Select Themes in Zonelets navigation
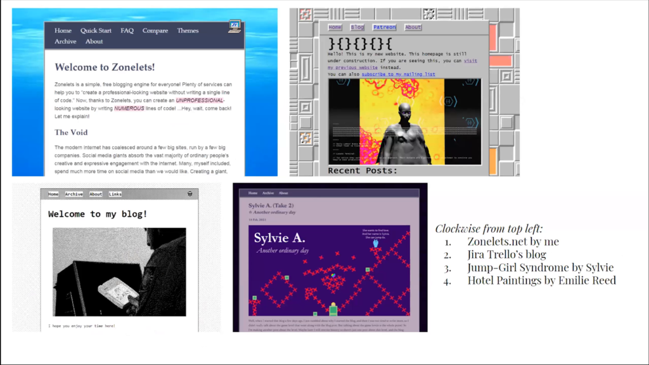 tap(188, 30)
